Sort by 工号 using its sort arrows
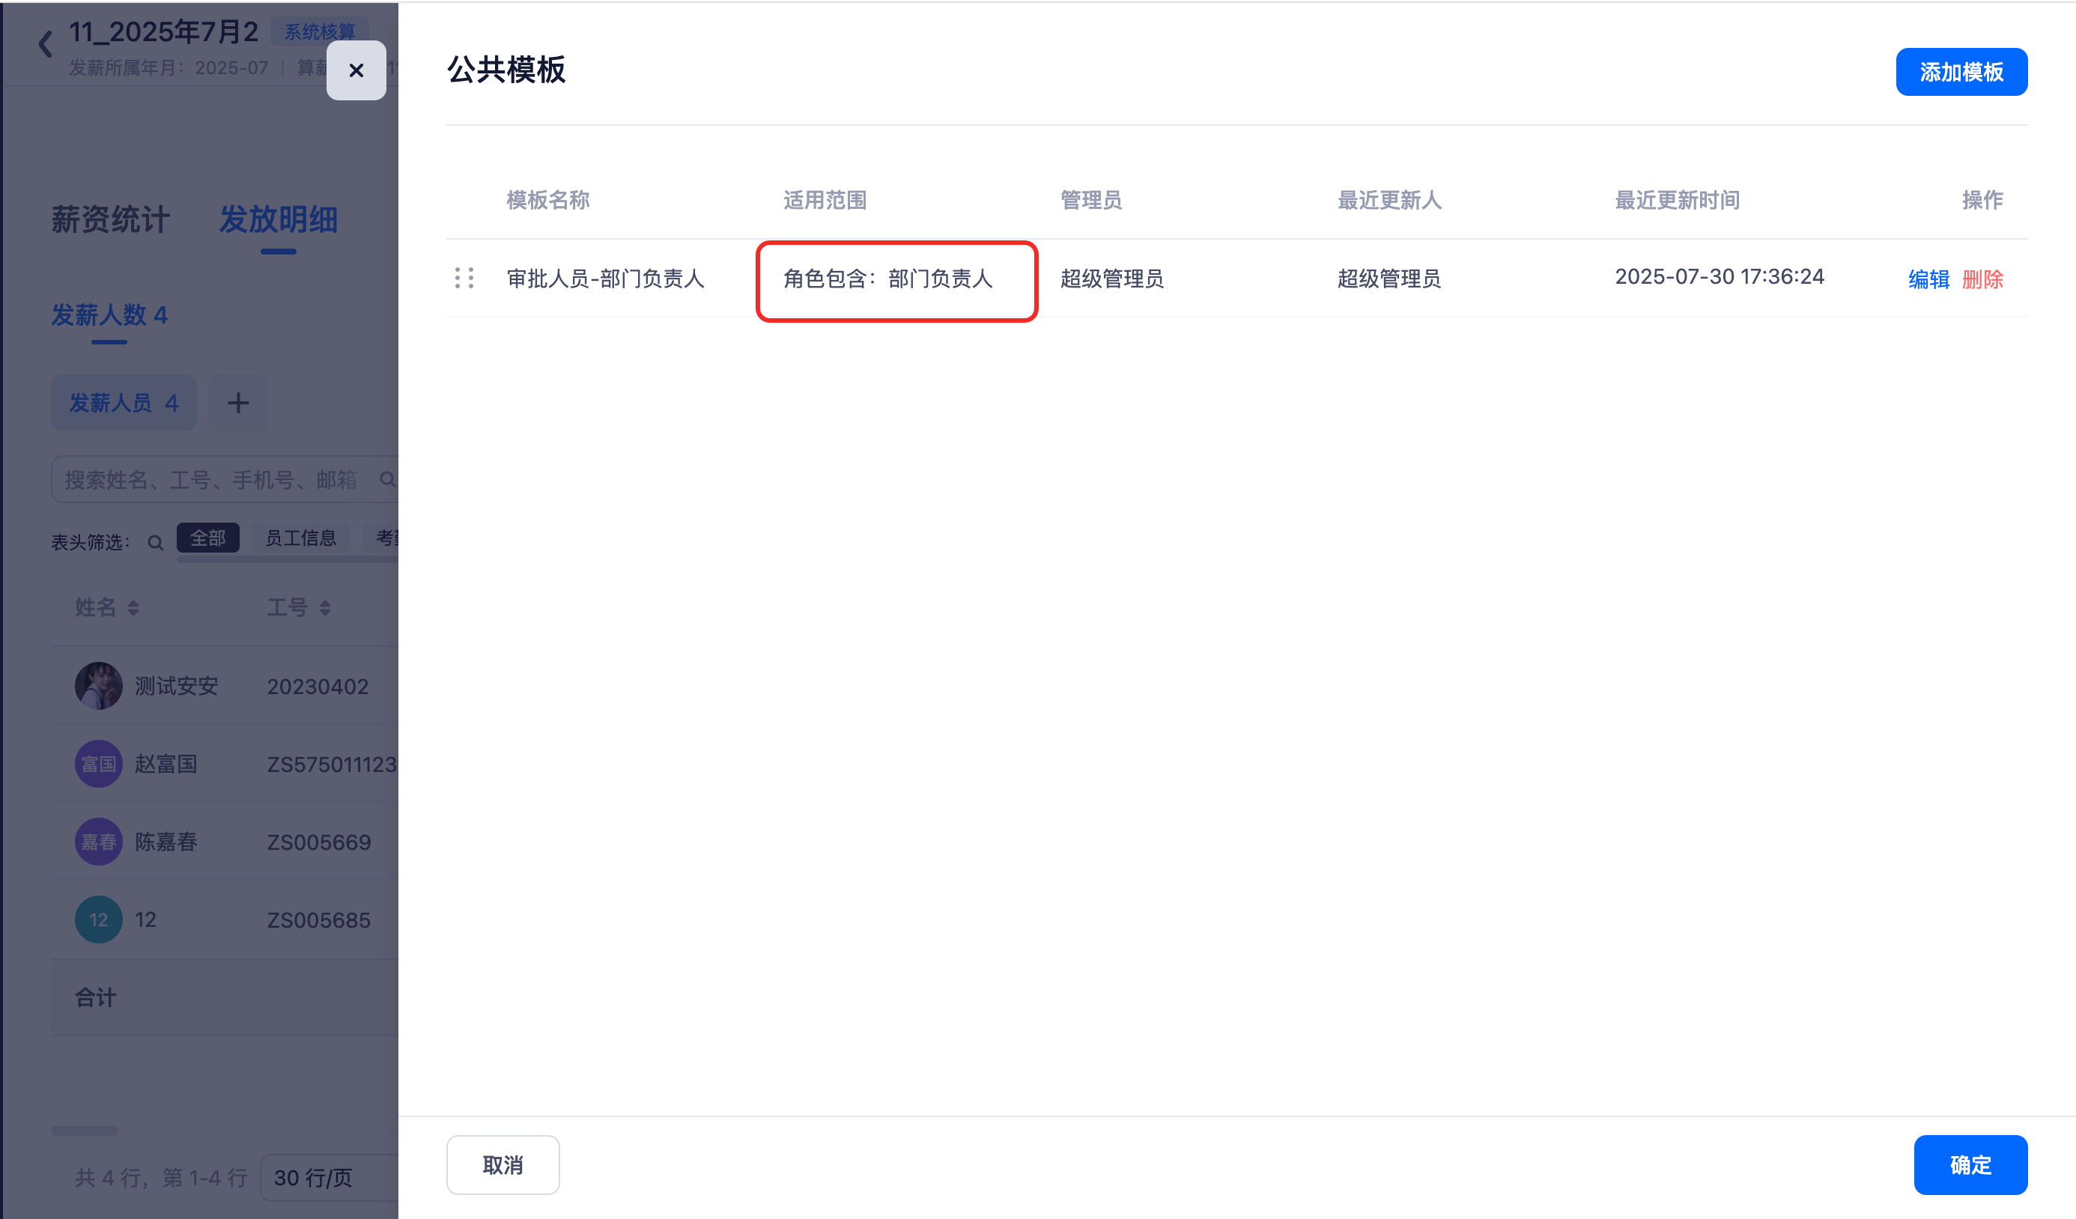Screen dimensions: 2076x1219 click(x=325, y=608)
